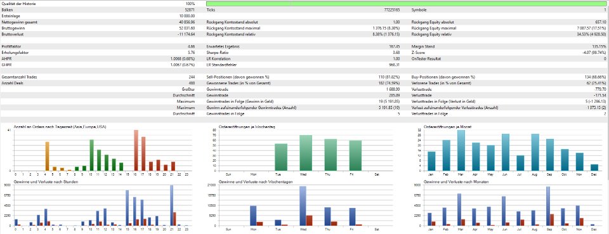Select the 'OnTester Resultat' label
Screen dimensions: 609x234
click(x=426, y=58)
